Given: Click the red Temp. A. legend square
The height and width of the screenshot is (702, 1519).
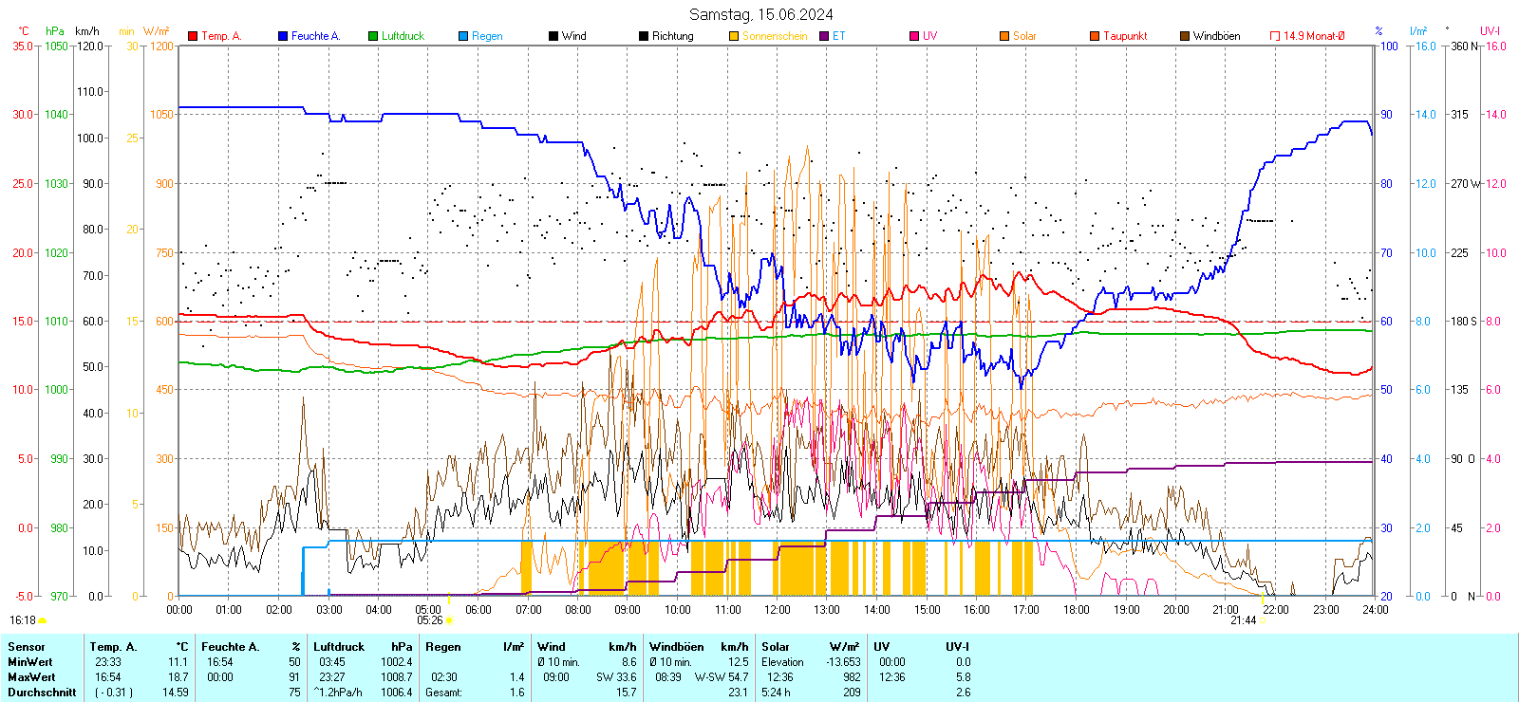Looking at the screenshot, I should [x=193, y=36].
